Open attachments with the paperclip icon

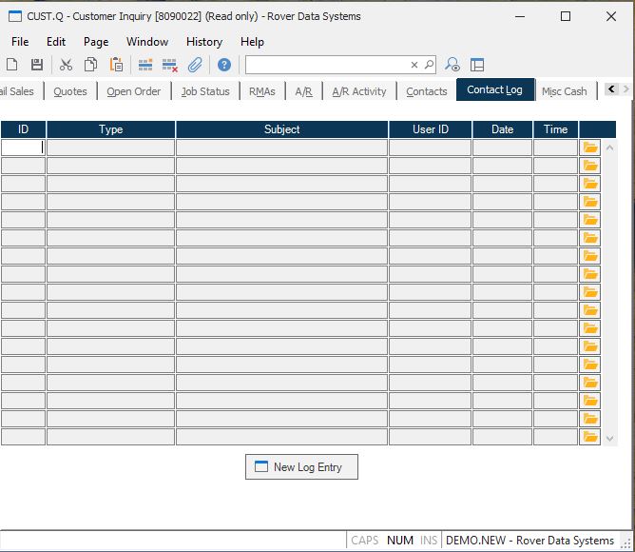pos(195,65)
